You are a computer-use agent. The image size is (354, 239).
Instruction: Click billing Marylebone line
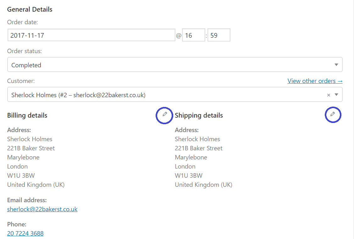click(23, 158)
